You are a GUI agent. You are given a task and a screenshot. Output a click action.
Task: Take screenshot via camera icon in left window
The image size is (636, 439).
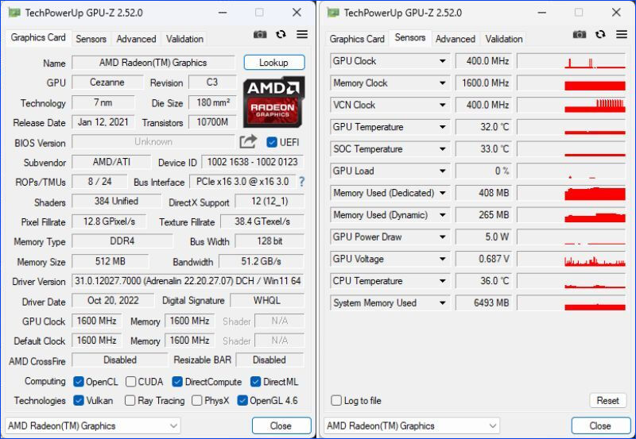pos(260,35)
